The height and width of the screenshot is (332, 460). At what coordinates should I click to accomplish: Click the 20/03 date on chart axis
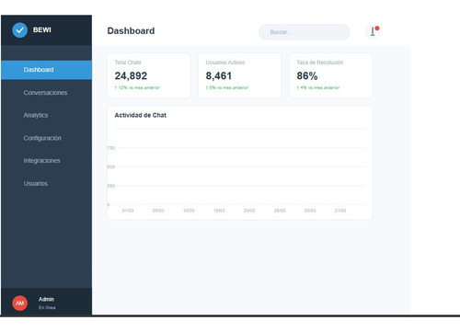249,211
